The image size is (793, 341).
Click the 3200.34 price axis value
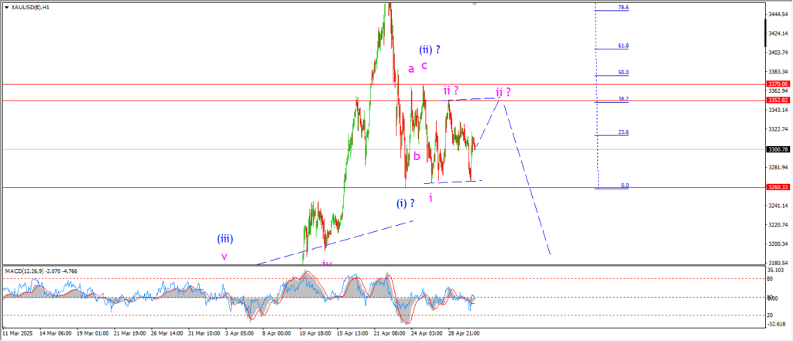pos(779,244)
